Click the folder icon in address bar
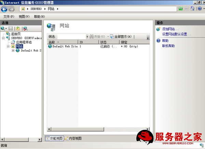The image size is (205, 149). [23, 9]
